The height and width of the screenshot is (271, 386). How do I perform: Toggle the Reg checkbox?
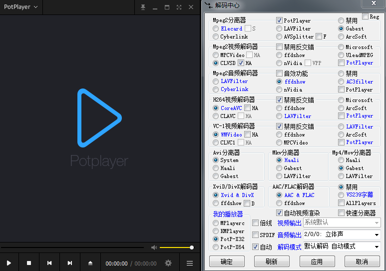[366, 16]
